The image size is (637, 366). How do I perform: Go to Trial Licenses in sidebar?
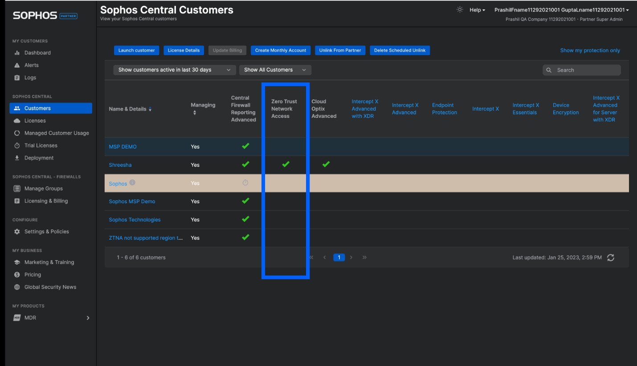[x=41, y=145]
